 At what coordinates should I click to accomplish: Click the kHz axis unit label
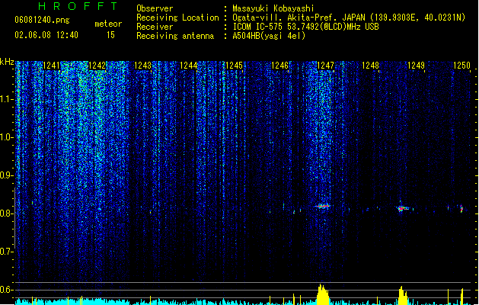point(7,62)
